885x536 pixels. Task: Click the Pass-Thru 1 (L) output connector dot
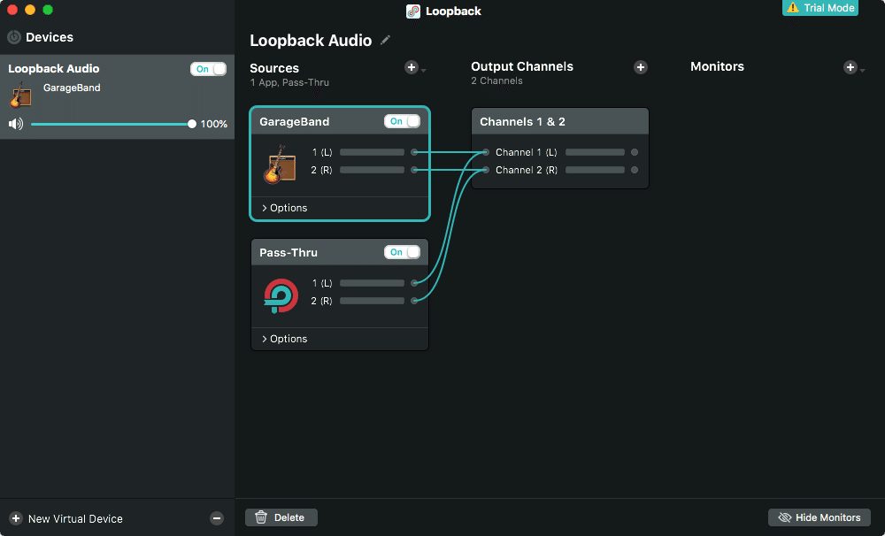click(x=414, y=283)
